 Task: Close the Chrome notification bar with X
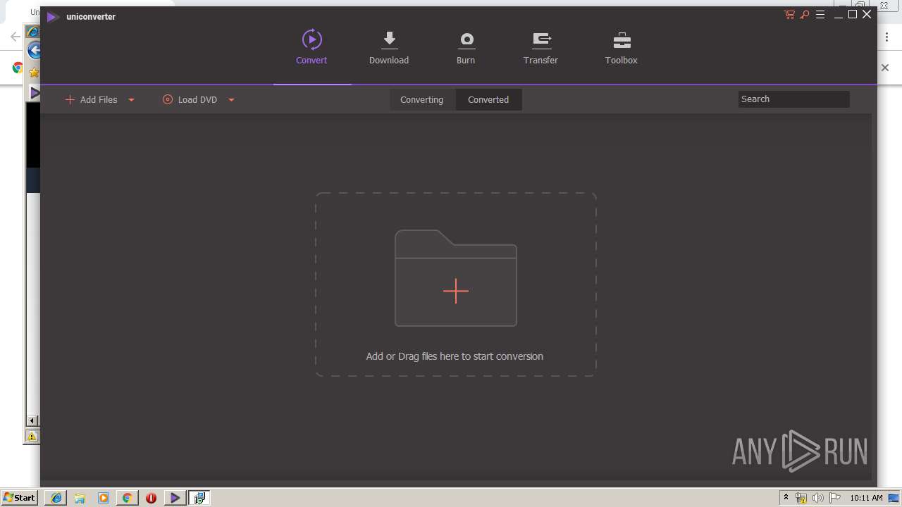[885, 68]
